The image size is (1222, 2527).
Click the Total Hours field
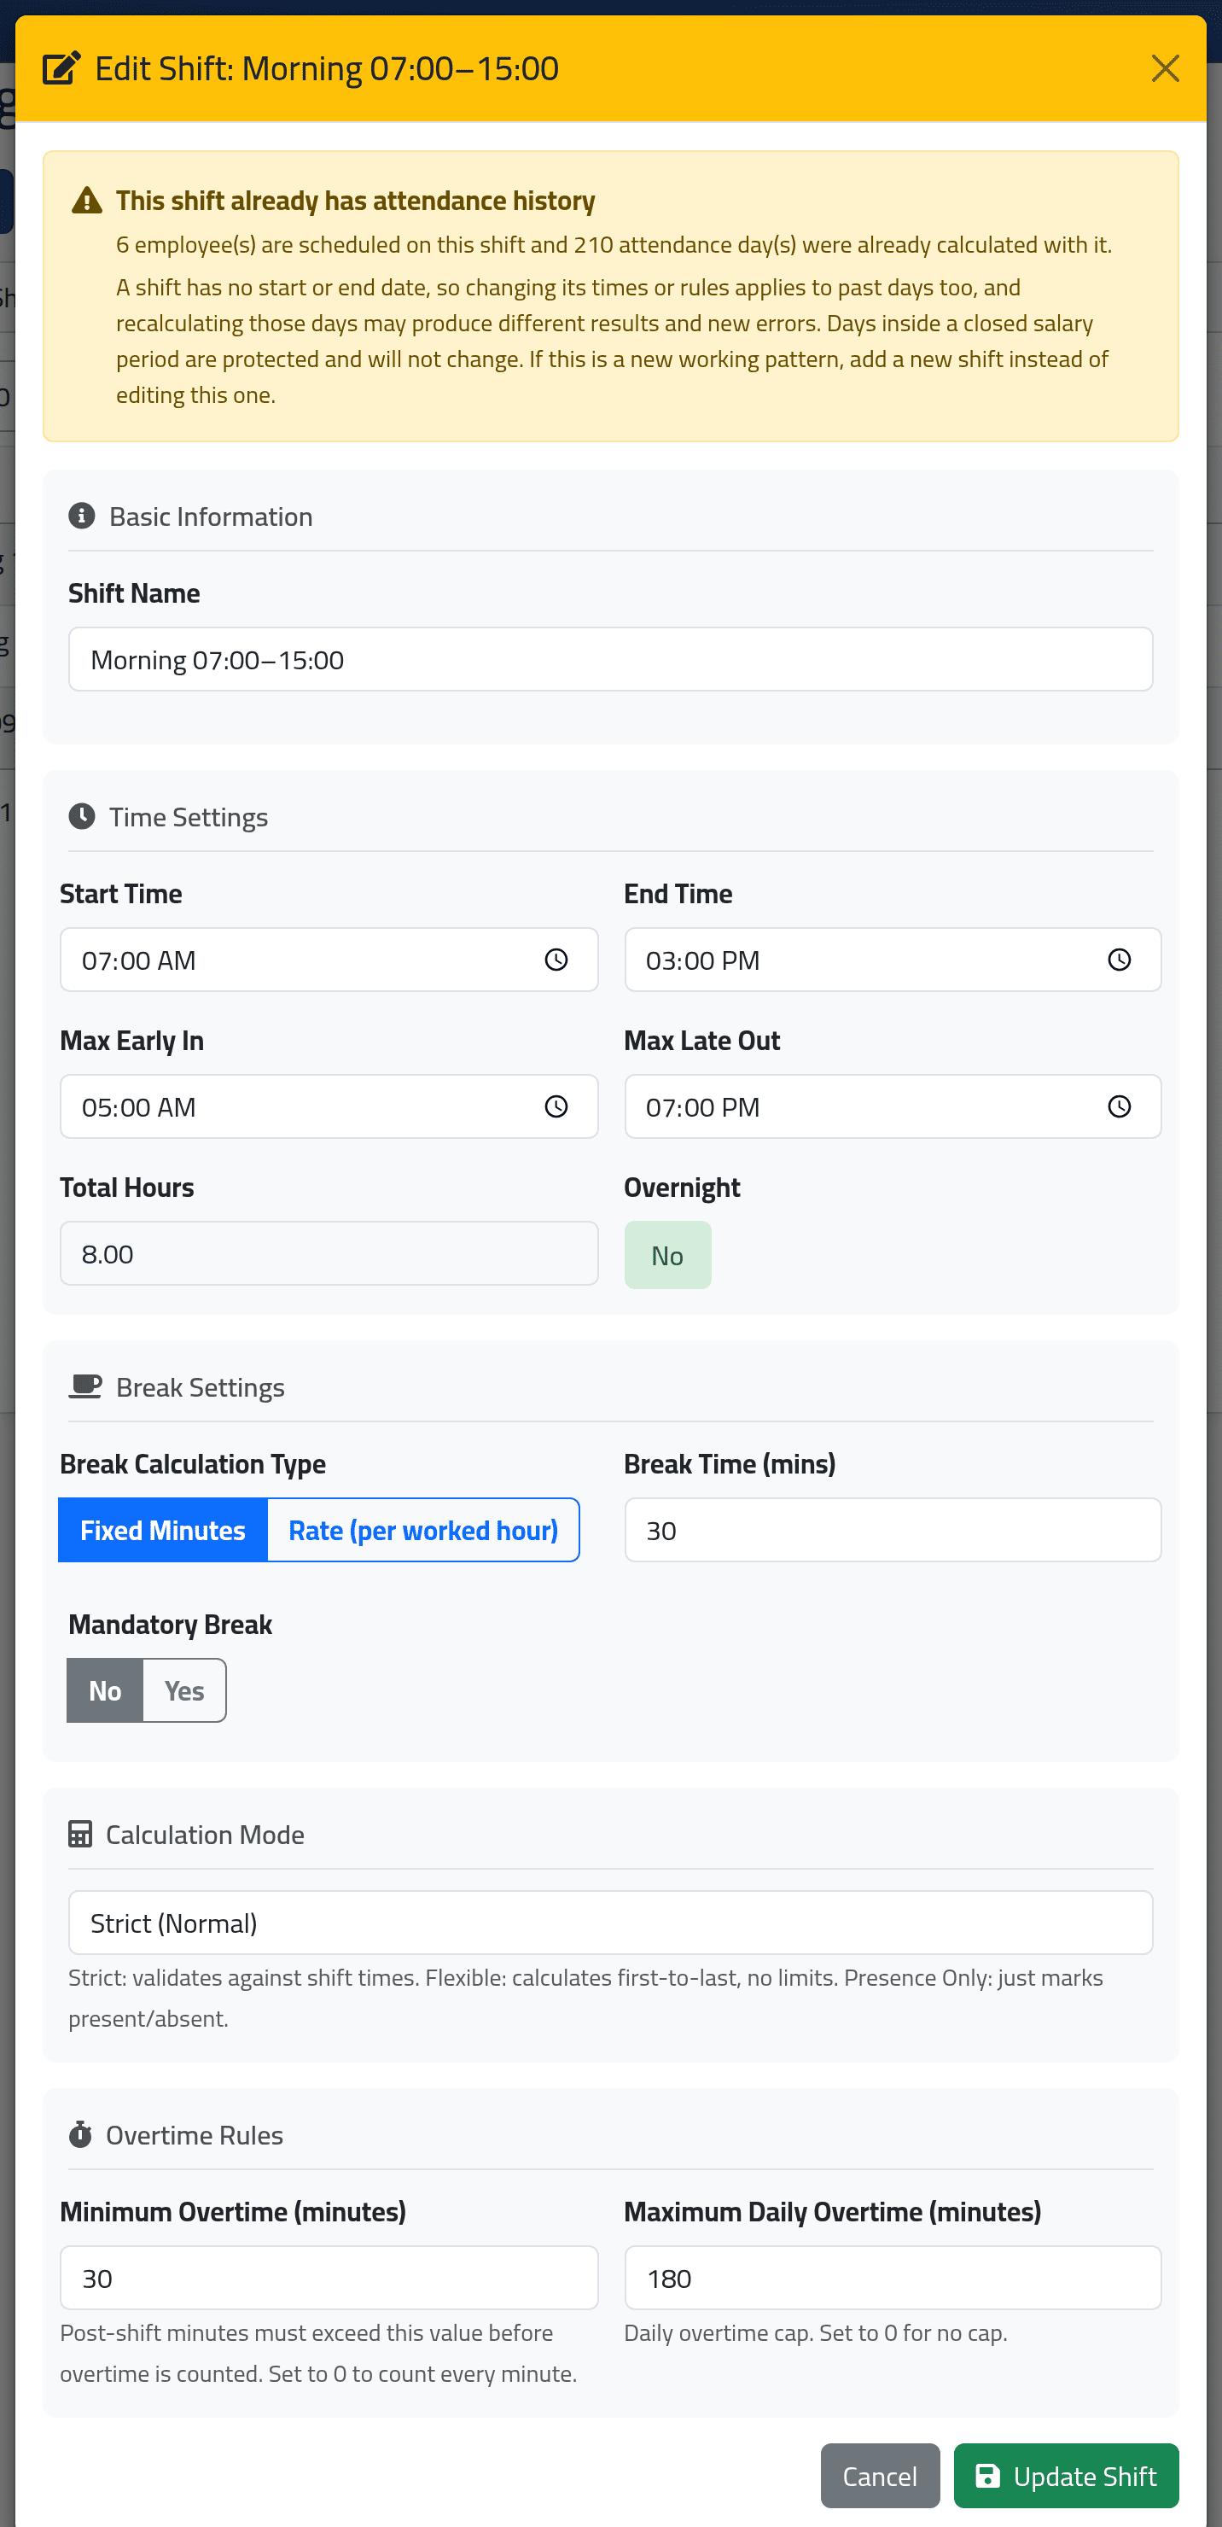[329, 1254]
